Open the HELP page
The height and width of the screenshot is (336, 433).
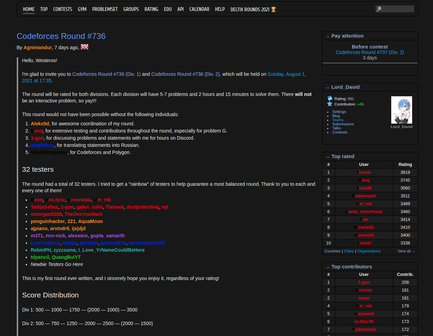(x=220, y=9)
